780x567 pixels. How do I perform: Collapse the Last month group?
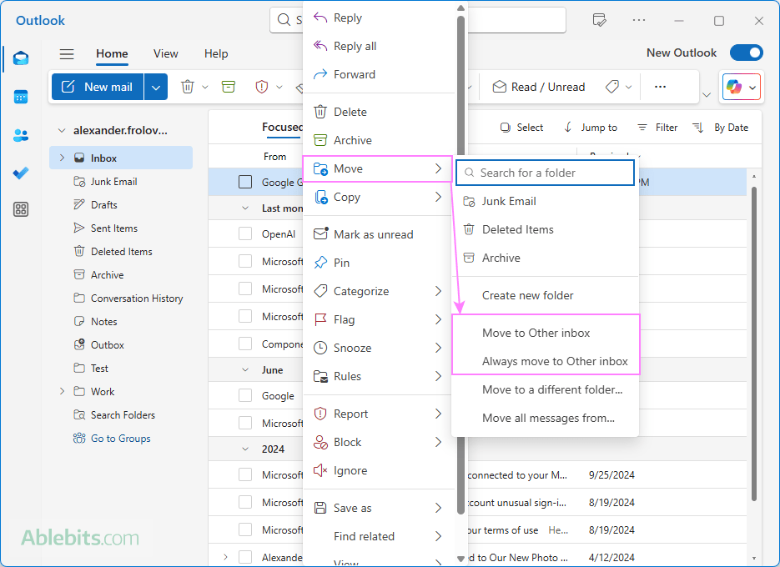point(245,208)
